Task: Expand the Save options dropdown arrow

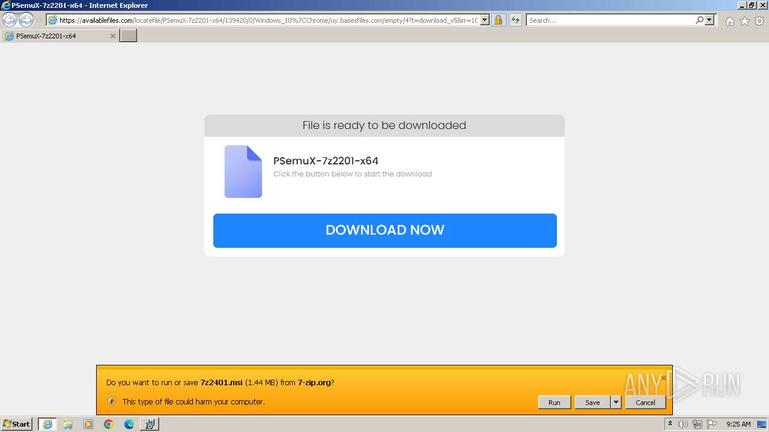Action: coord(616,403)
